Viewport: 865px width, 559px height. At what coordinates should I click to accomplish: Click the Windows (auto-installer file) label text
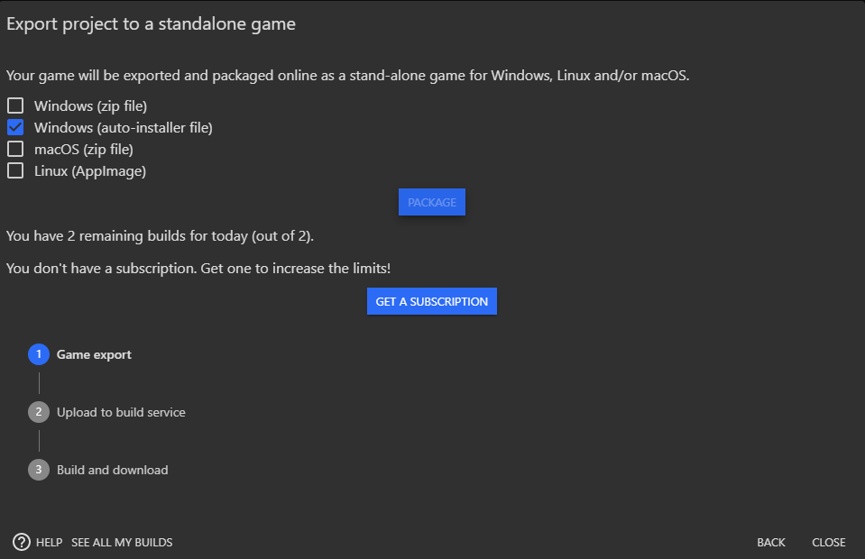123,128
